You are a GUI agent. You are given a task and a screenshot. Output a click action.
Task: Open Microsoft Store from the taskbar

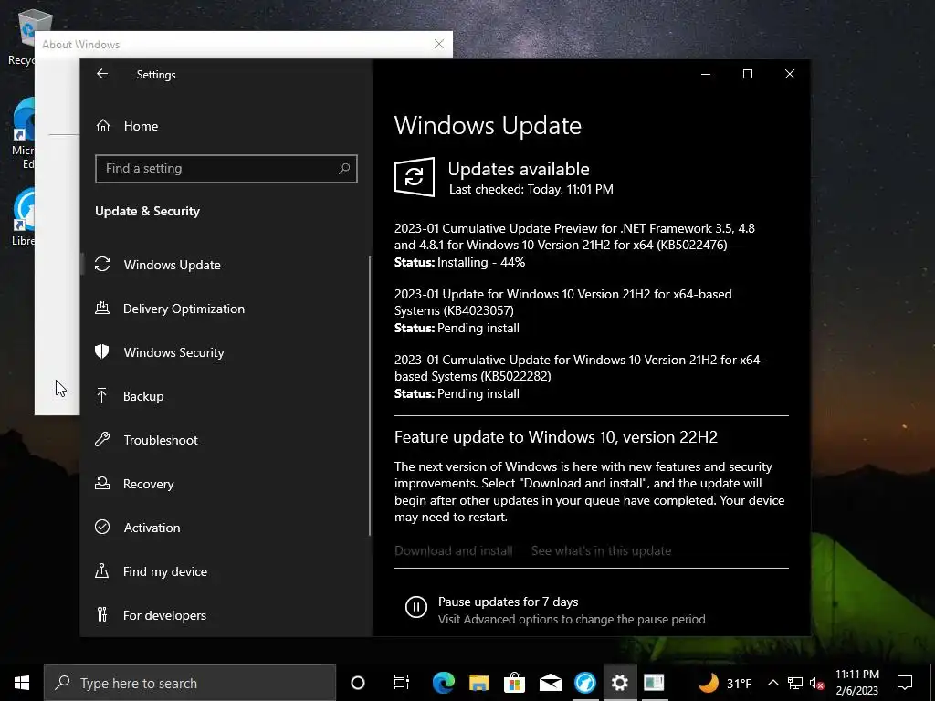514,683
